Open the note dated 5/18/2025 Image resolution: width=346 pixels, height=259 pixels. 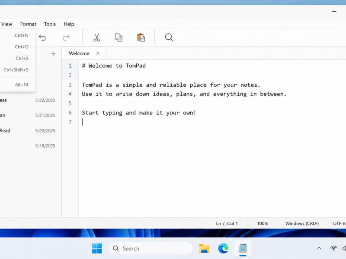click(x=29, y=146)
